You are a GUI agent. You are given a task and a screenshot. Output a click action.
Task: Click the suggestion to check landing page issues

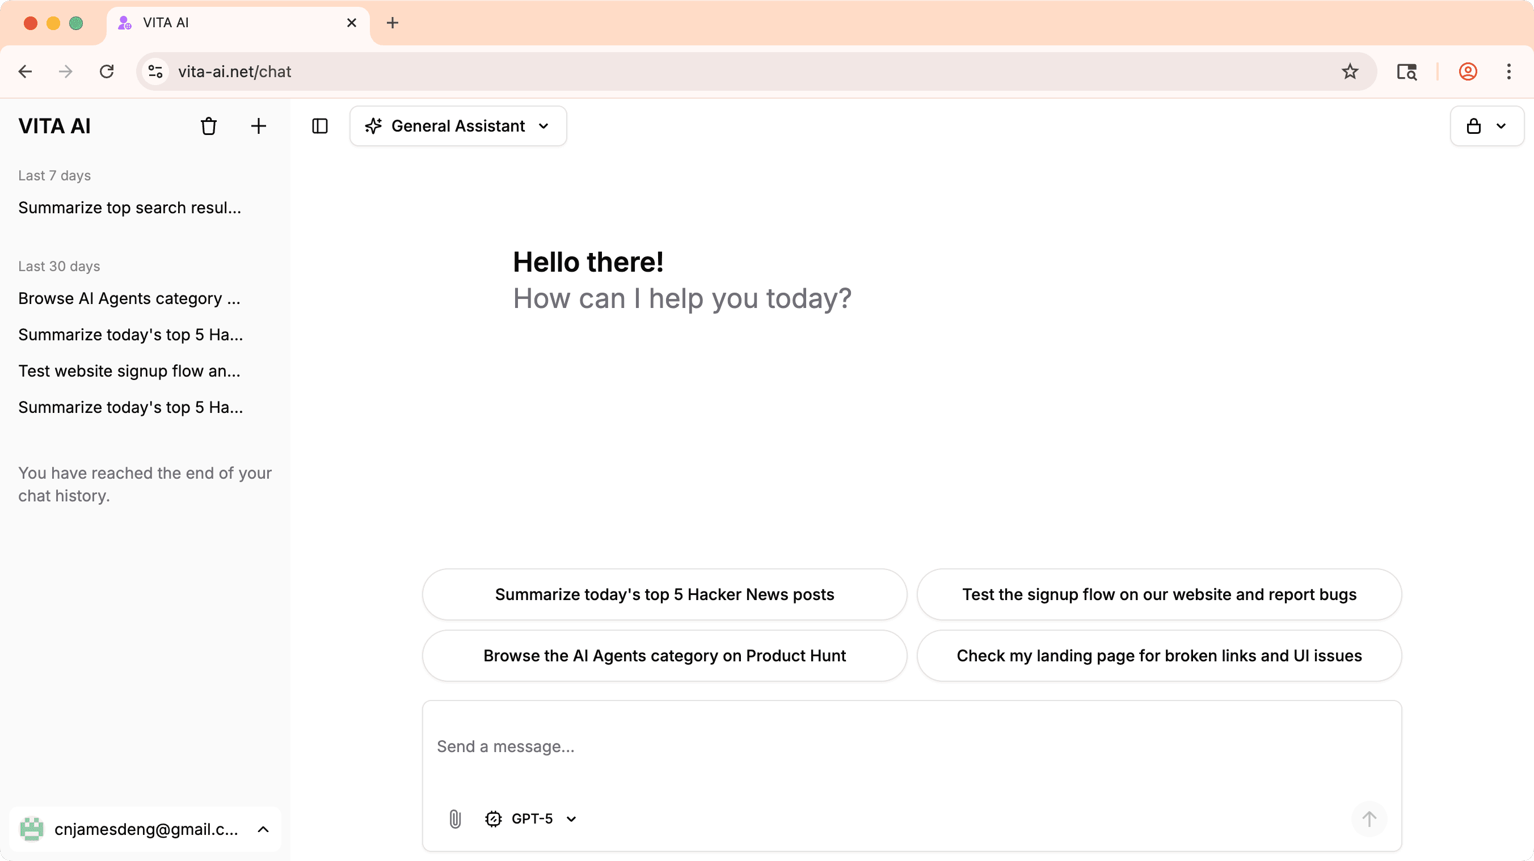(x=1158, y=656)
